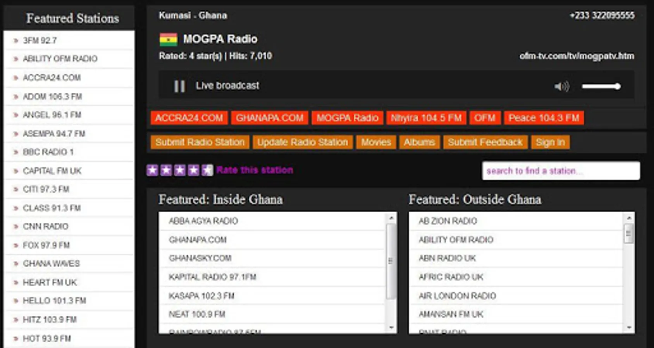Select the MOGPA Radio red button

pos(348,118)
